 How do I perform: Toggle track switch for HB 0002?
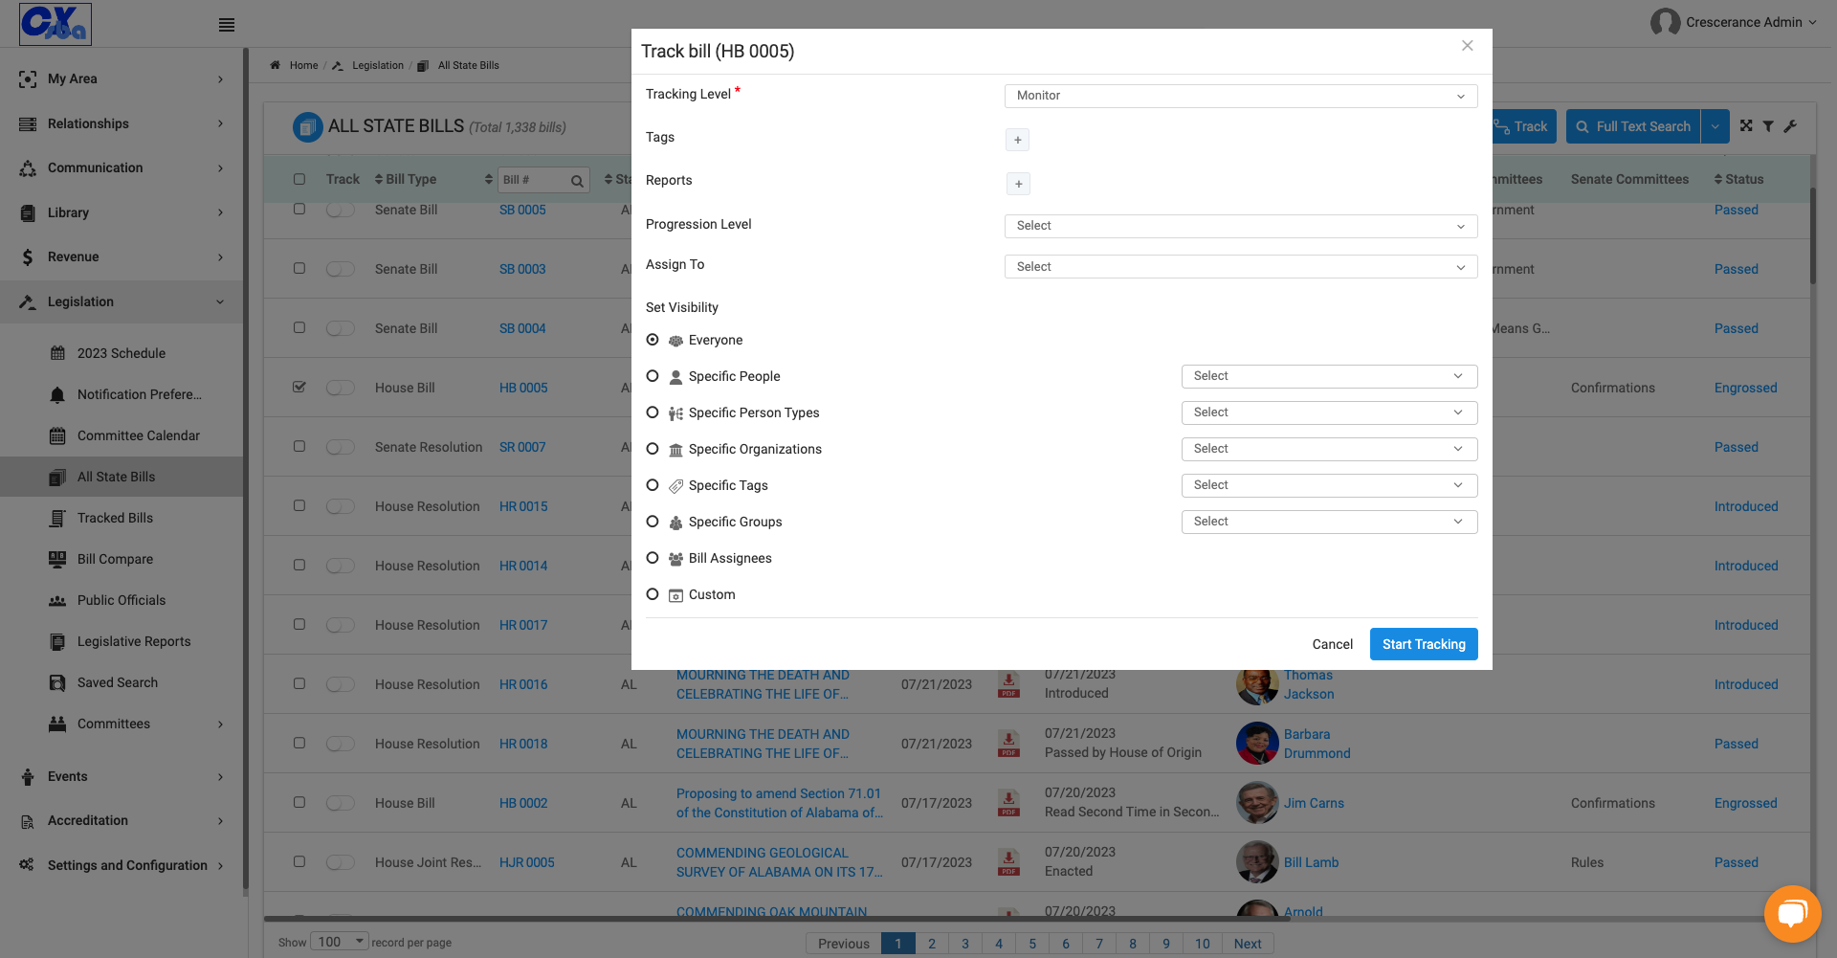click(x=340, y=803)
